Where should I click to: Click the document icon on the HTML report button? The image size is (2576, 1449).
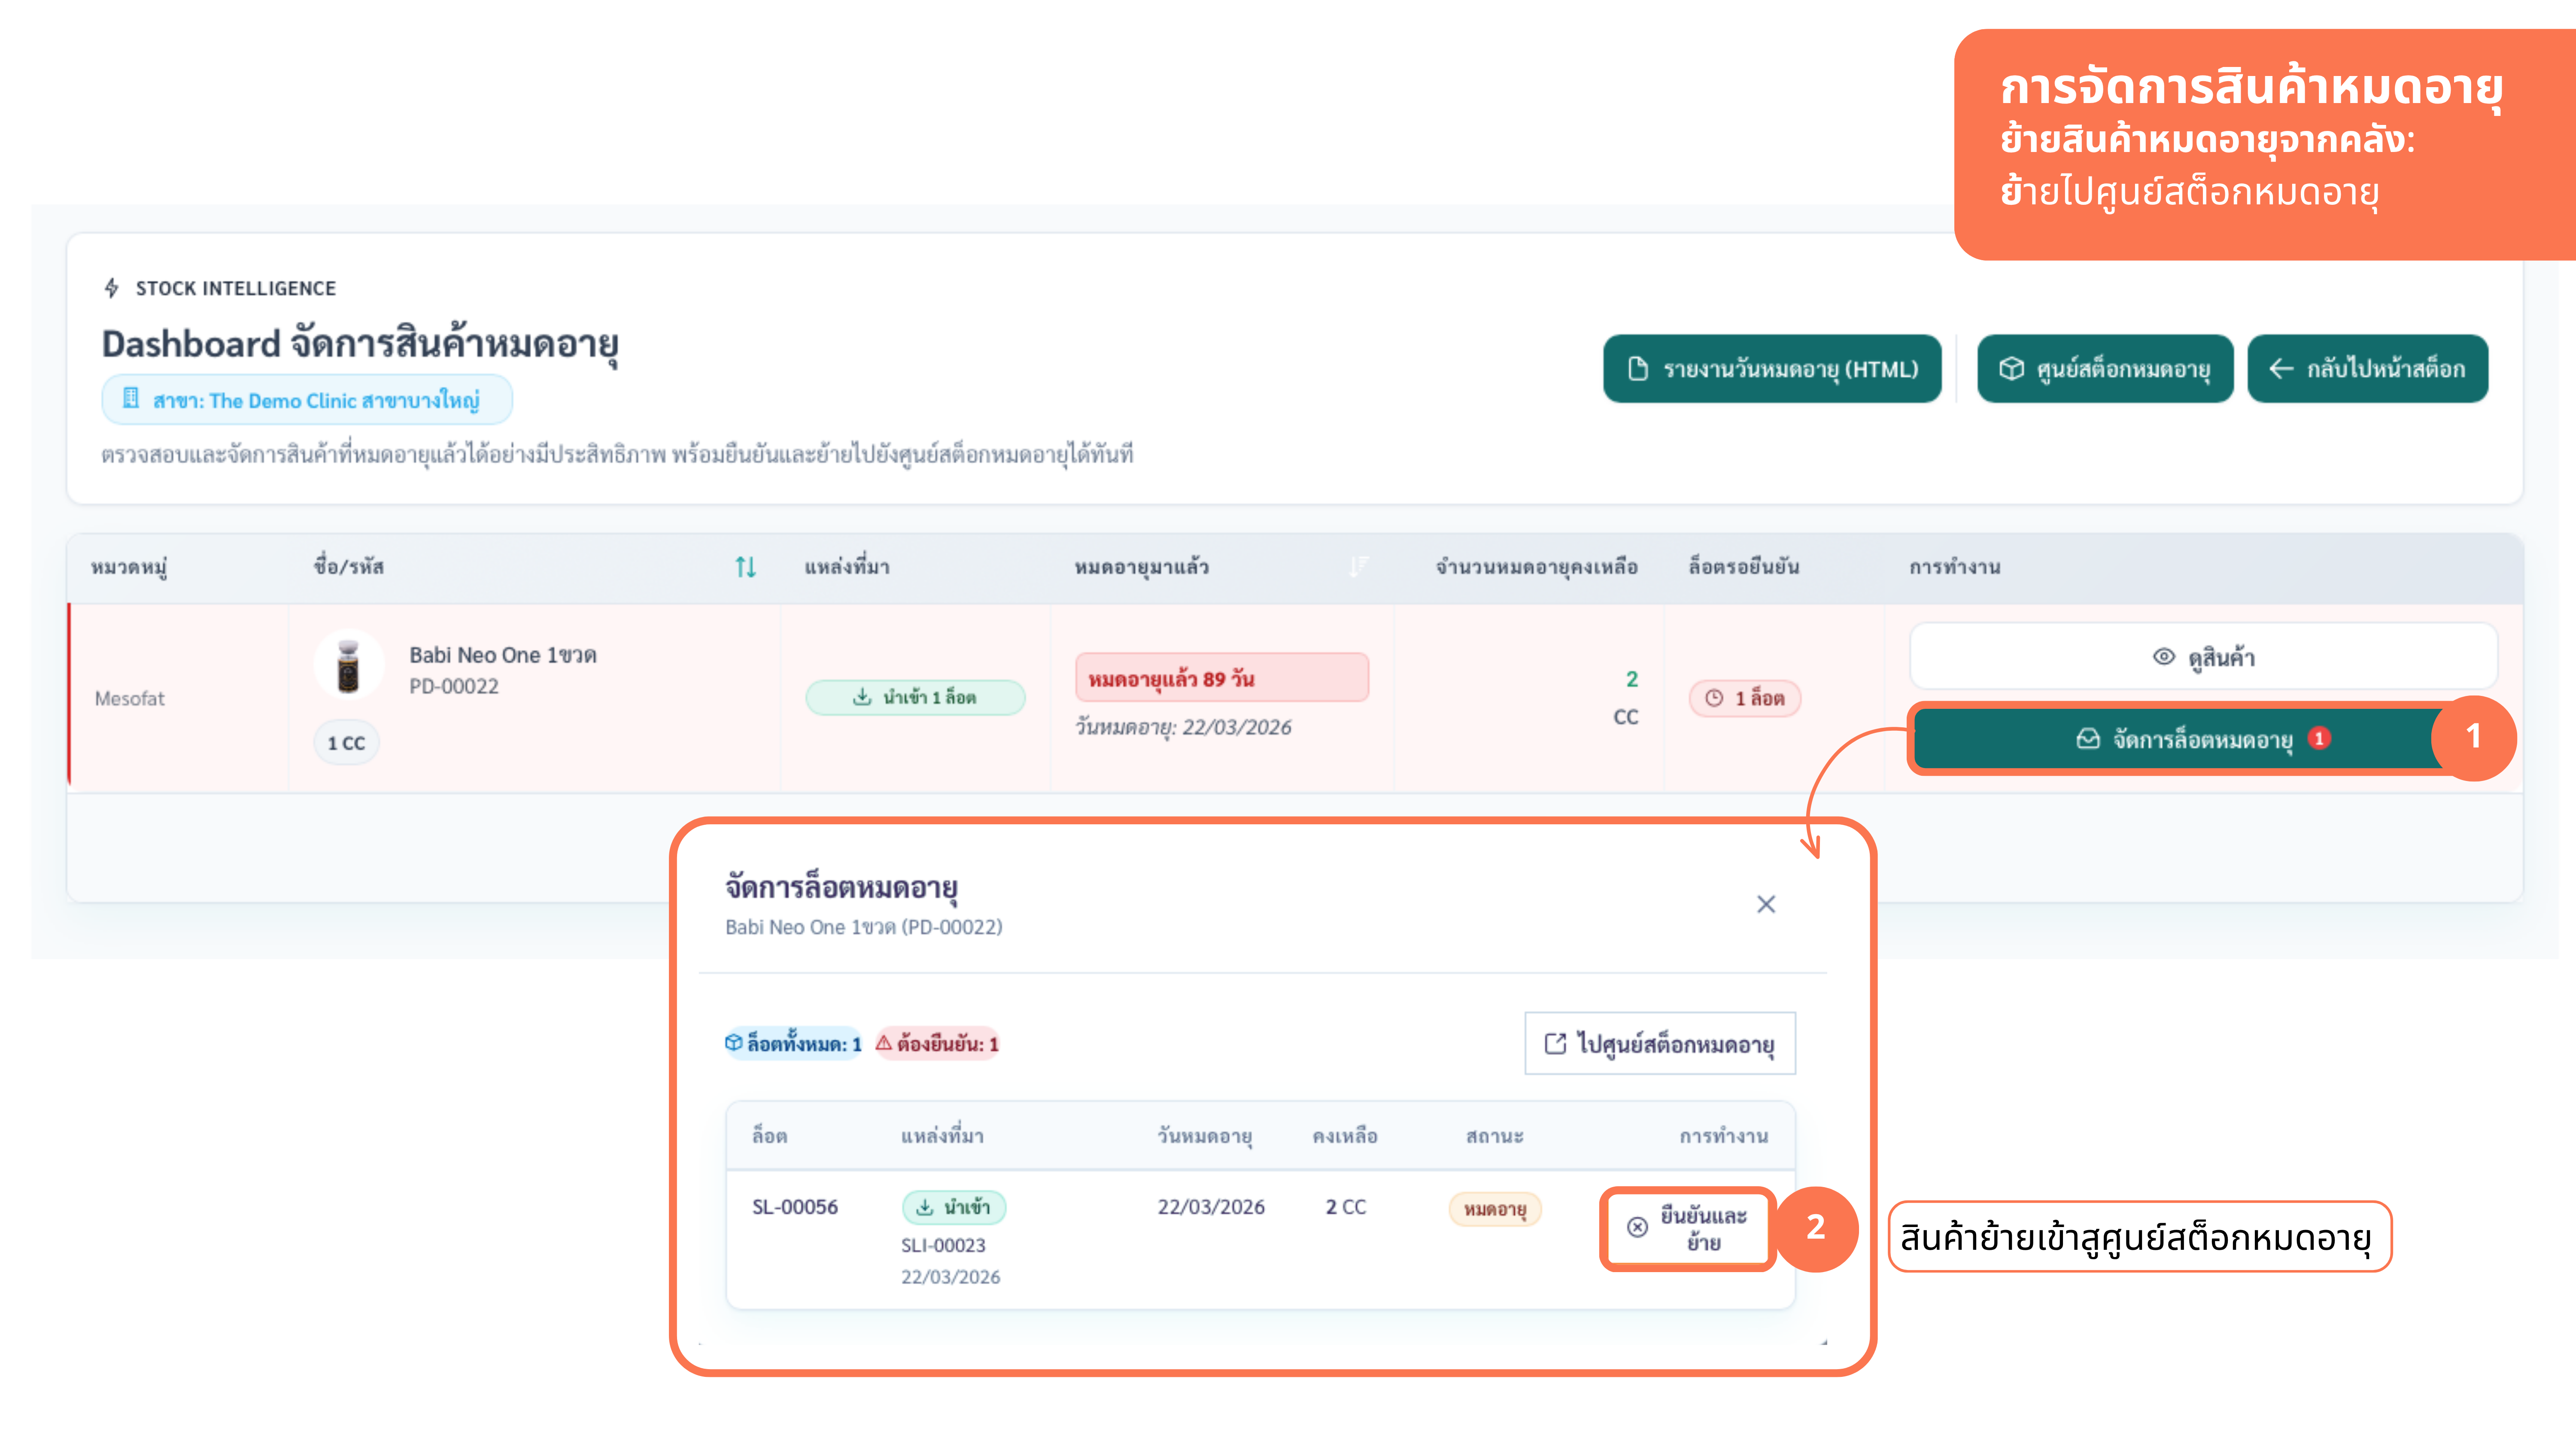1638,369
